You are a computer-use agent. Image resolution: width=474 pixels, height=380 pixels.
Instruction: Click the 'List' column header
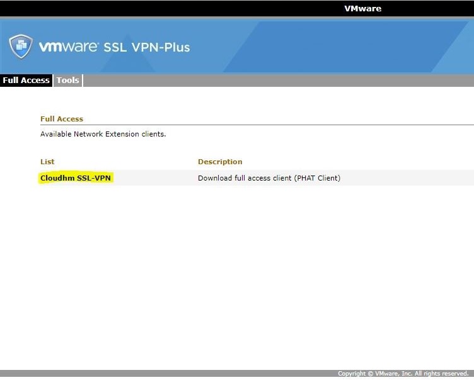pyautogui.click(x=47, y=162)
